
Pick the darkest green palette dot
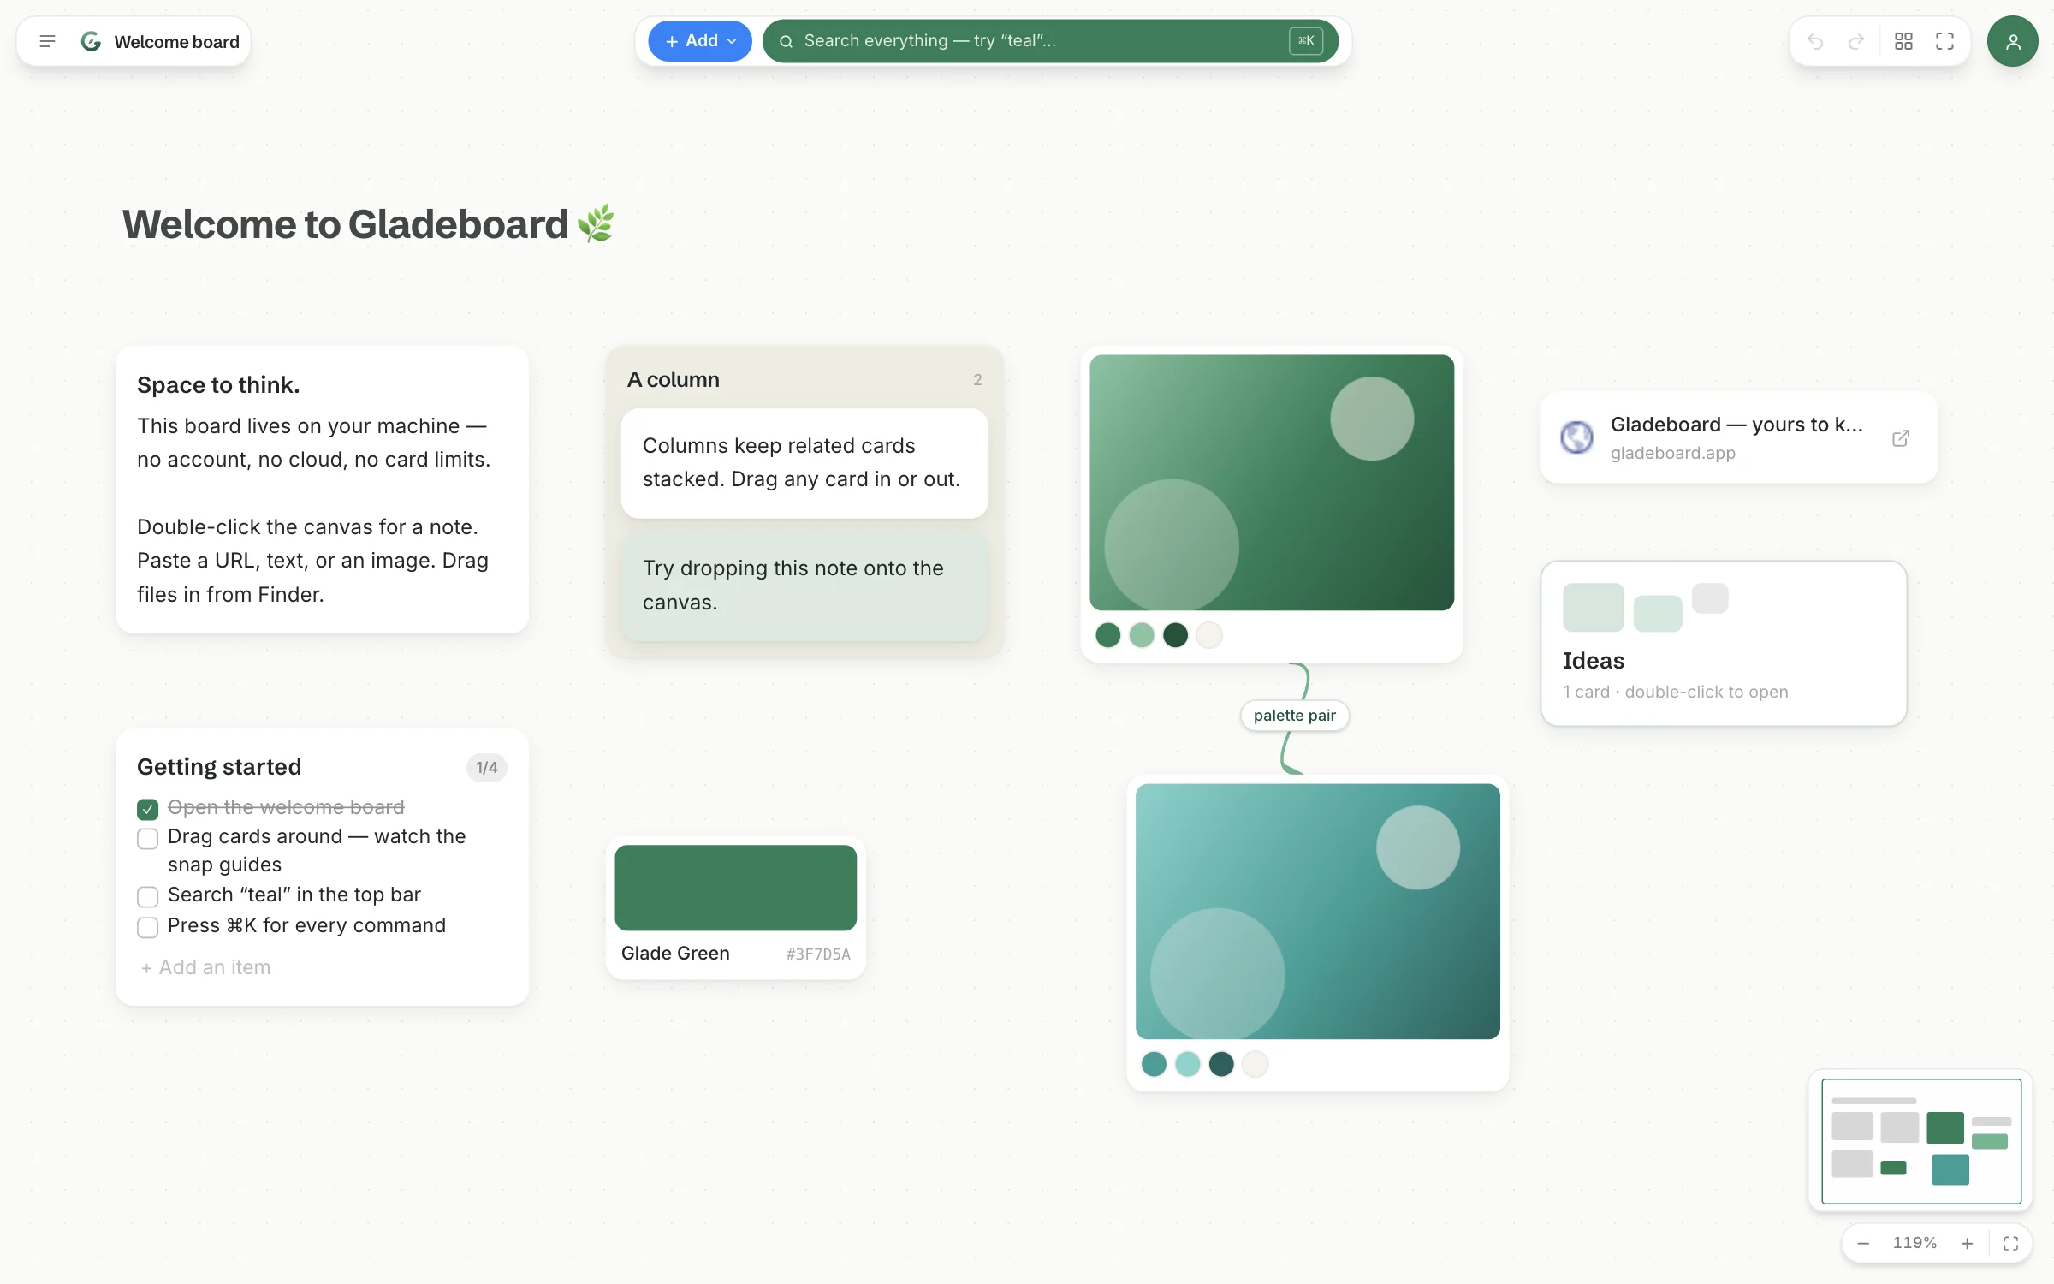coord(1175,635)
